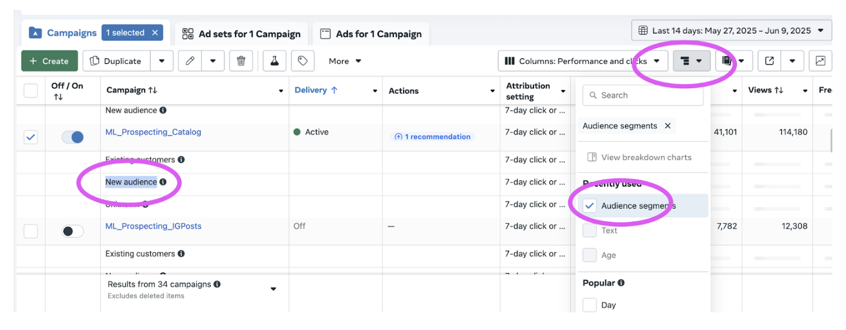Click the '1 recommendation' badge
846x330 pixels.
coord(433,137)
